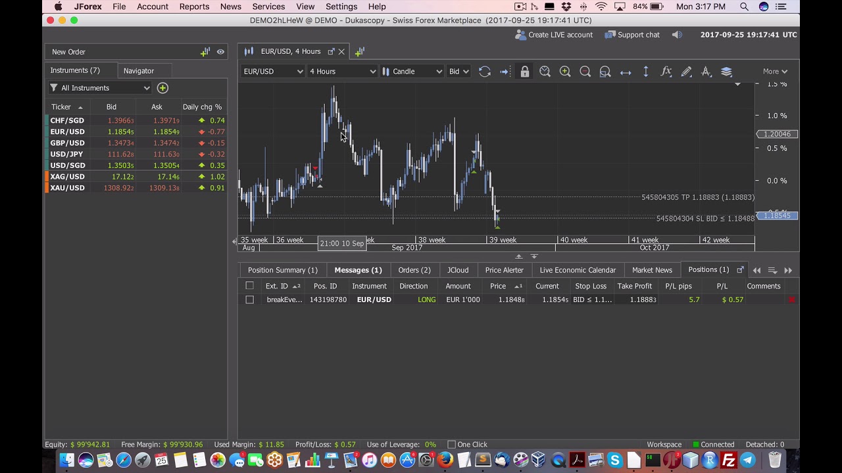
Task: Click the tab list previous arrows icon
Action: tap(756, 270)
